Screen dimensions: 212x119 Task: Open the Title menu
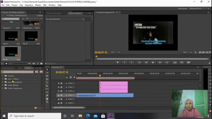[x=45, y=5]
